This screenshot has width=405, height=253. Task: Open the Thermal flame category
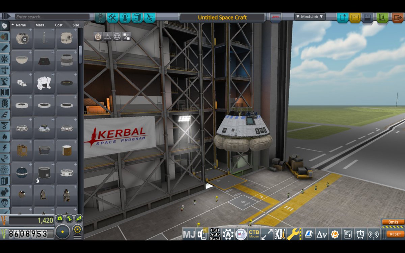(5, 136)
